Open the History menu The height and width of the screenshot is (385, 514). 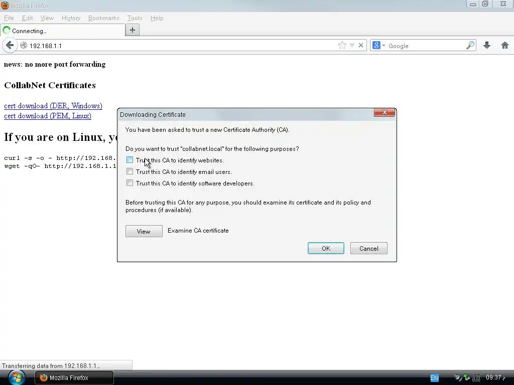click(71, 18)
